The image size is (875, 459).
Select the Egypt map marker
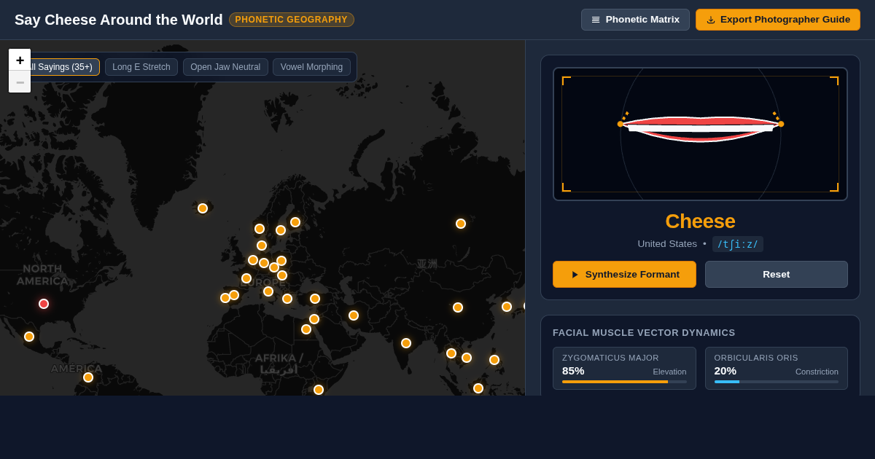click(x=306, y=329)
